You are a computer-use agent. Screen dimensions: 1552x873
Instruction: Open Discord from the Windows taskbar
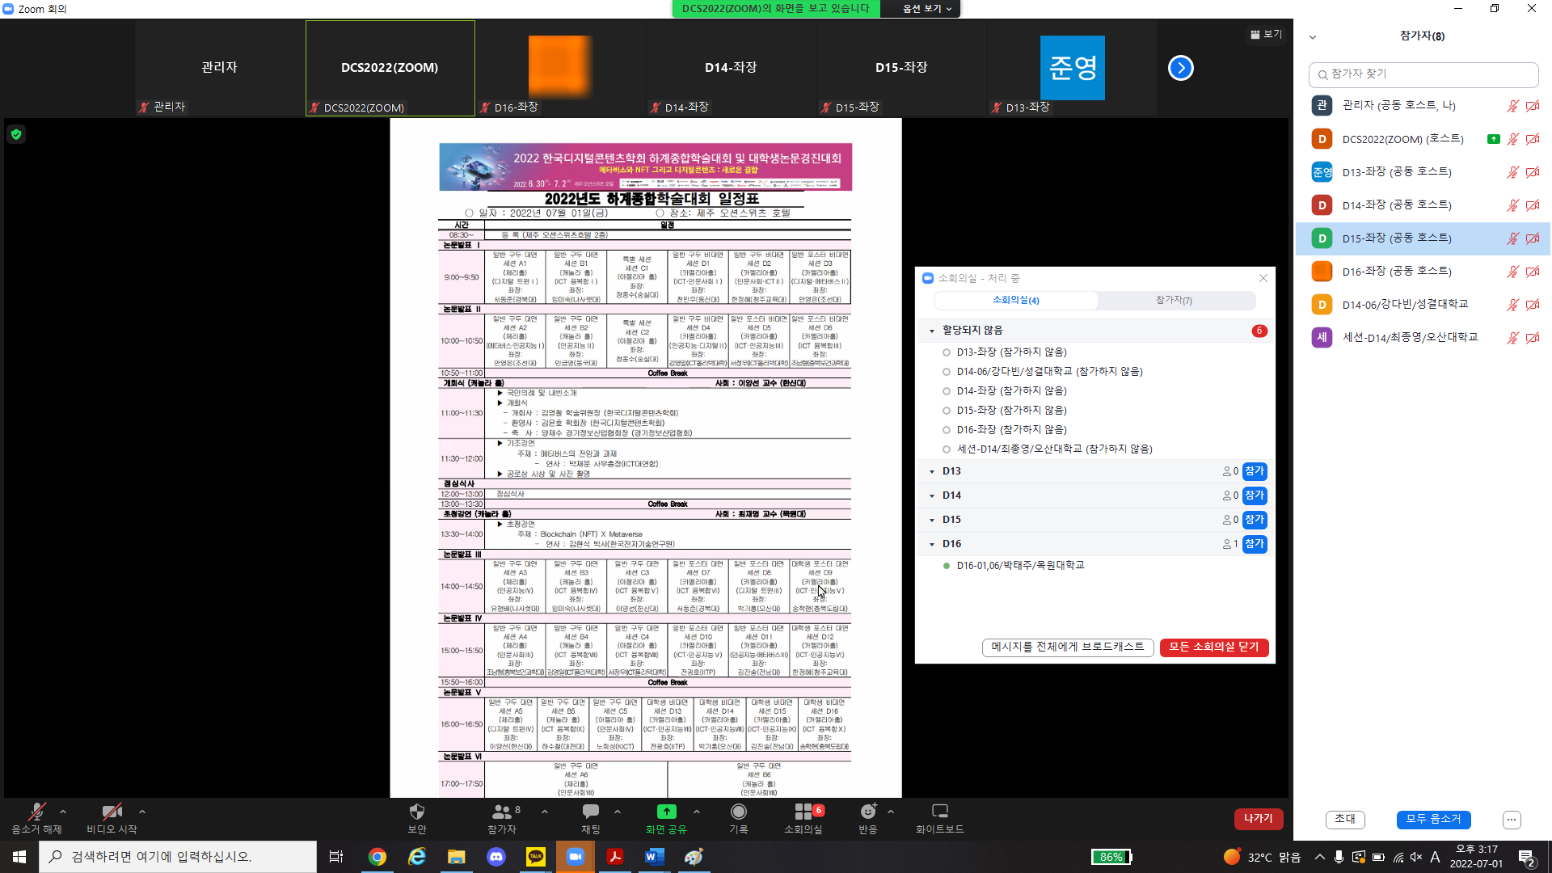[x=496, y=857]
